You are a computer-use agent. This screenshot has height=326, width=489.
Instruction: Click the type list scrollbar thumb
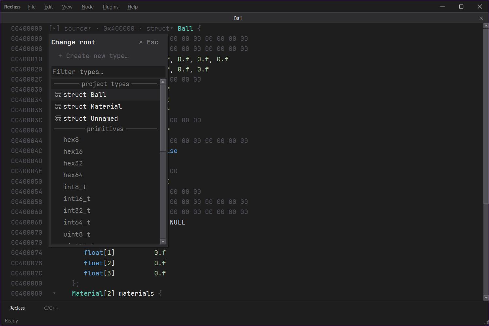pos(163,118)
